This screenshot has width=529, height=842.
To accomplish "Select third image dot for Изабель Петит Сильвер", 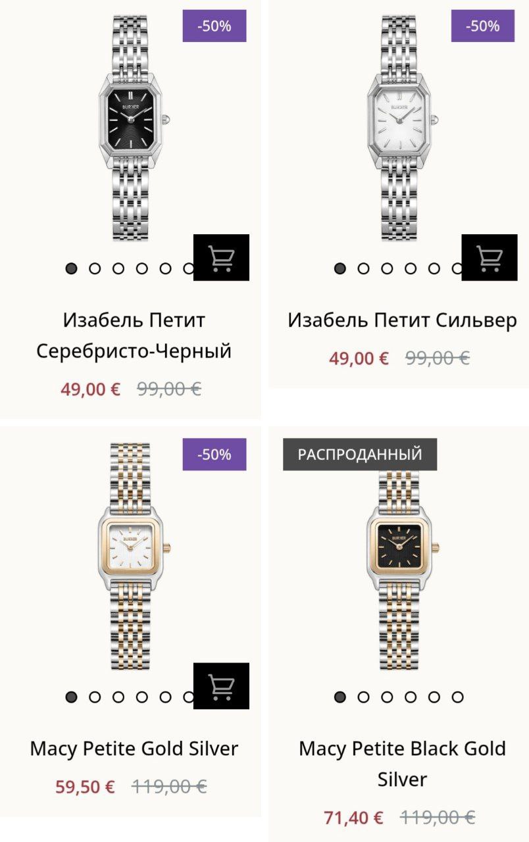I will tap(387, 268).
